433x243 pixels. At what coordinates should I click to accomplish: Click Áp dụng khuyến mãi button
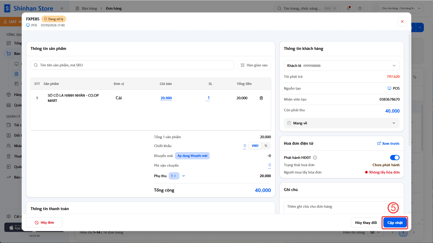tap(192, 156)
